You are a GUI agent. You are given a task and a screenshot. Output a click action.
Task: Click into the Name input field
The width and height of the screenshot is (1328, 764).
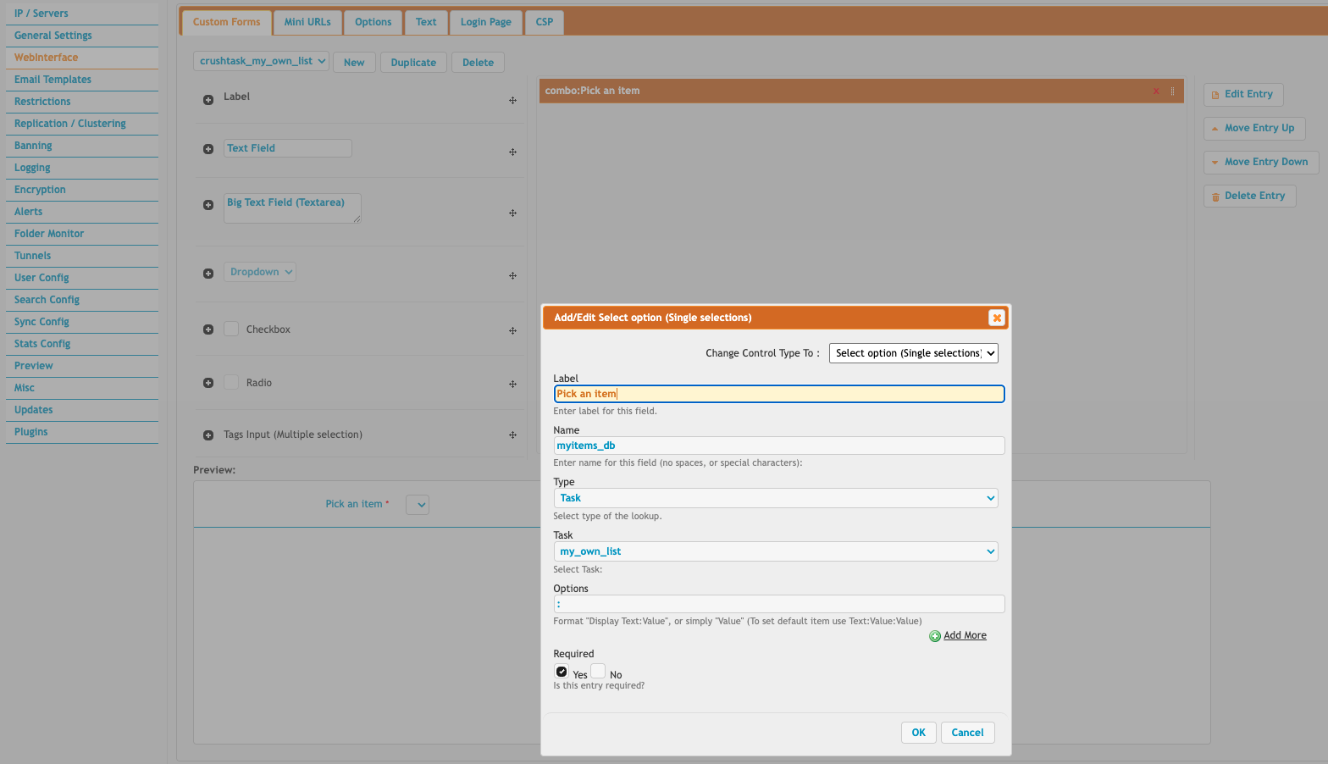pyautogui.click(x=778, y=446)
